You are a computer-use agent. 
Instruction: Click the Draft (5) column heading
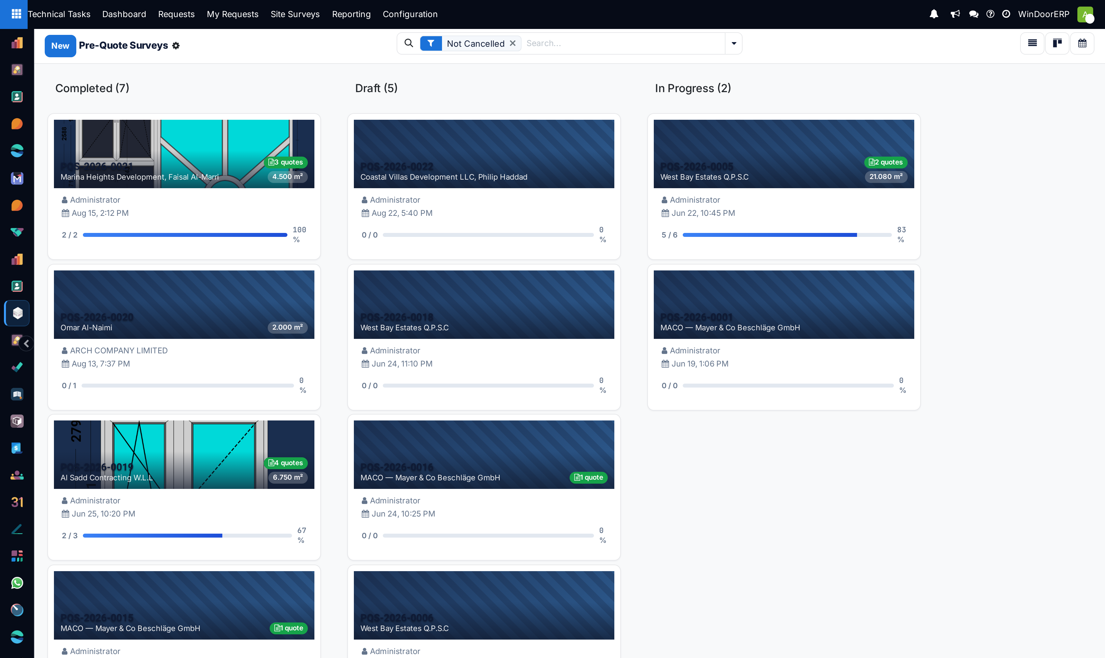coord(376,88)
